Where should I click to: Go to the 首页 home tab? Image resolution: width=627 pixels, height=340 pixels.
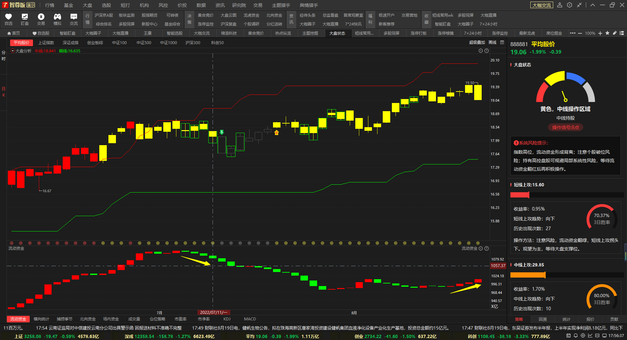[x=14, y=33]
